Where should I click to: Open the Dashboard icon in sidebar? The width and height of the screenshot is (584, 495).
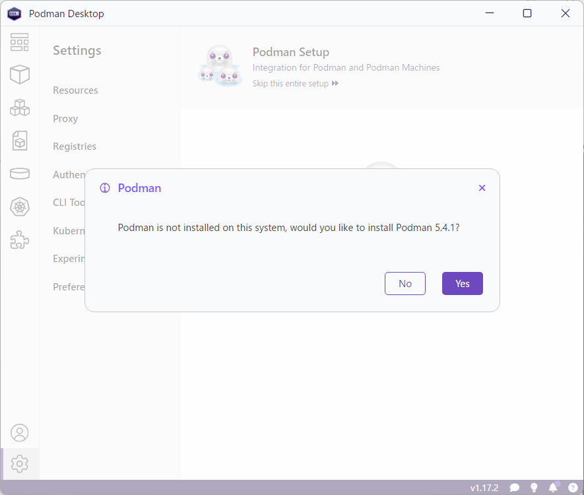[x=20, y=42]
